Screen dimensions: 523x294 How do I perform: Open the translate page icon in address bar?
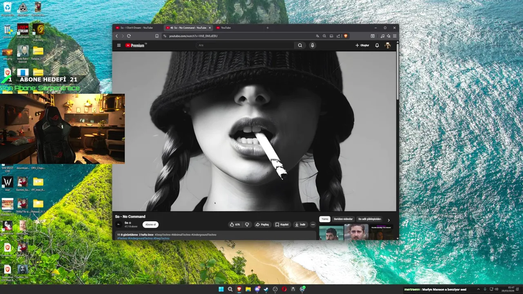317,36
